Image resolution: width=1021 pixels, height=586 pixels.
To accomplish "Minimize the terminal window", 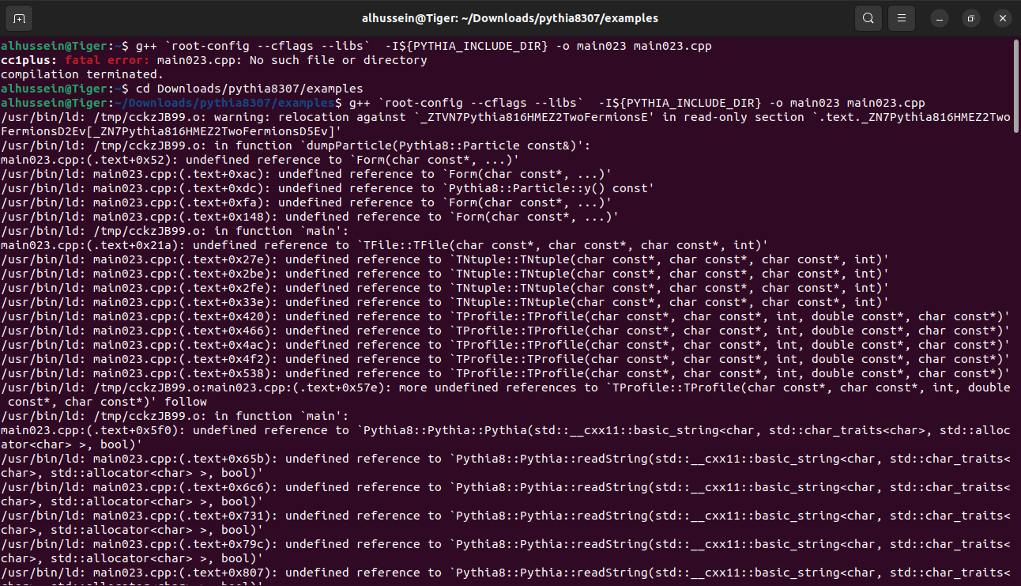I will [939, 18].
